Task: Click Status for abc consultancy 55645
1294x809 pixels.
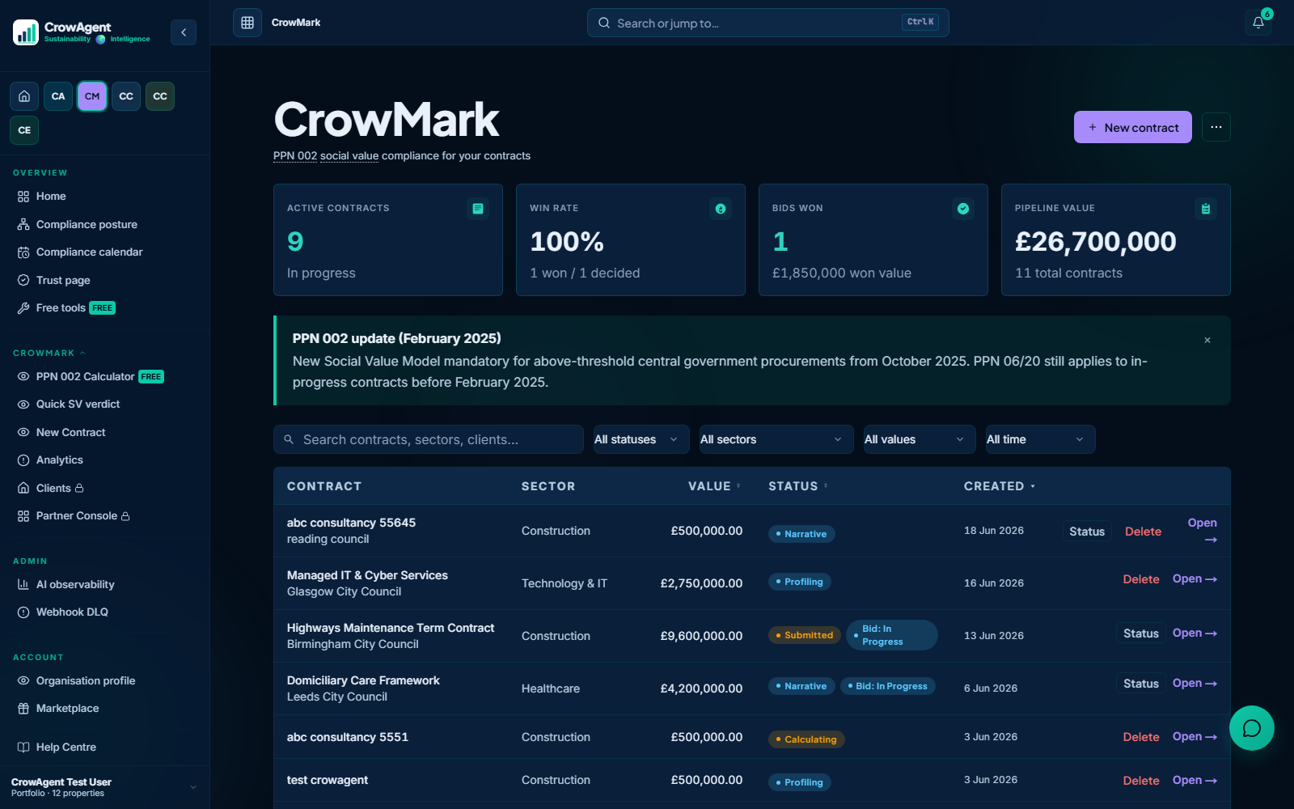Action: pyautogui.click(x=1087, y=532)
